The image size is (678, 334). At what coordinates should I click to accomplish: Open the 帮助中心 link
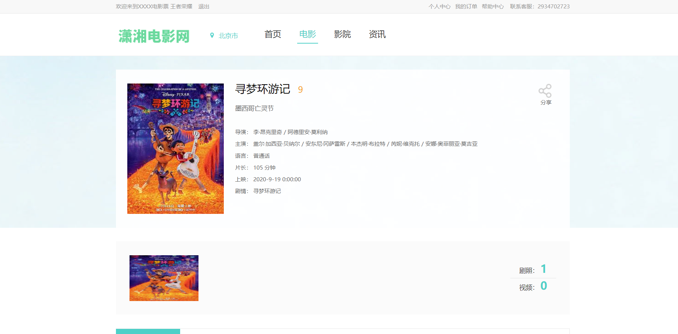(493, 7)
